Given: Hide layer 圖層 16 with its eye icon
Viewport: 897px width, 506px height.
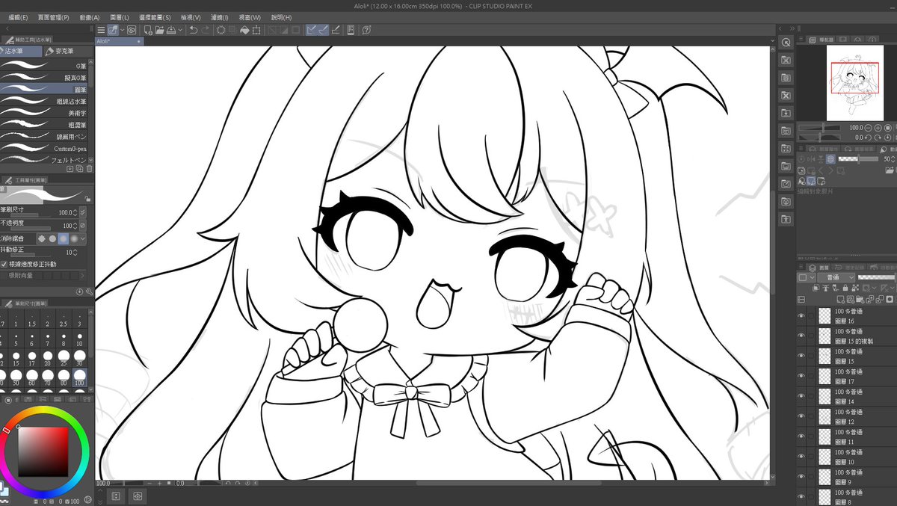Looking at the screenshot, I should point(801,316).
